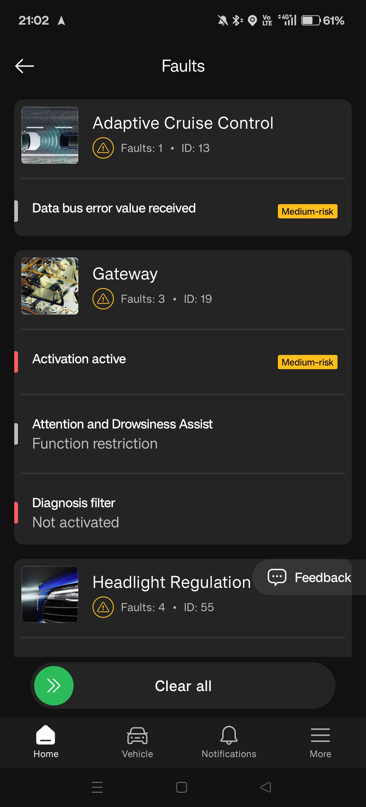Screen dimensions: 366x807
Task: Open the Diagnosis filter Not activated fault
Action: click(183, 513)
